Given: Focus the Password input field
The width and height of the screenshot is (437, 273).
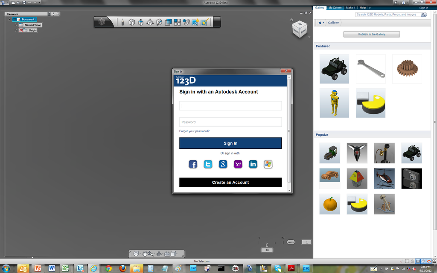Looking at the screenshot, I should (x=230, y=122).
